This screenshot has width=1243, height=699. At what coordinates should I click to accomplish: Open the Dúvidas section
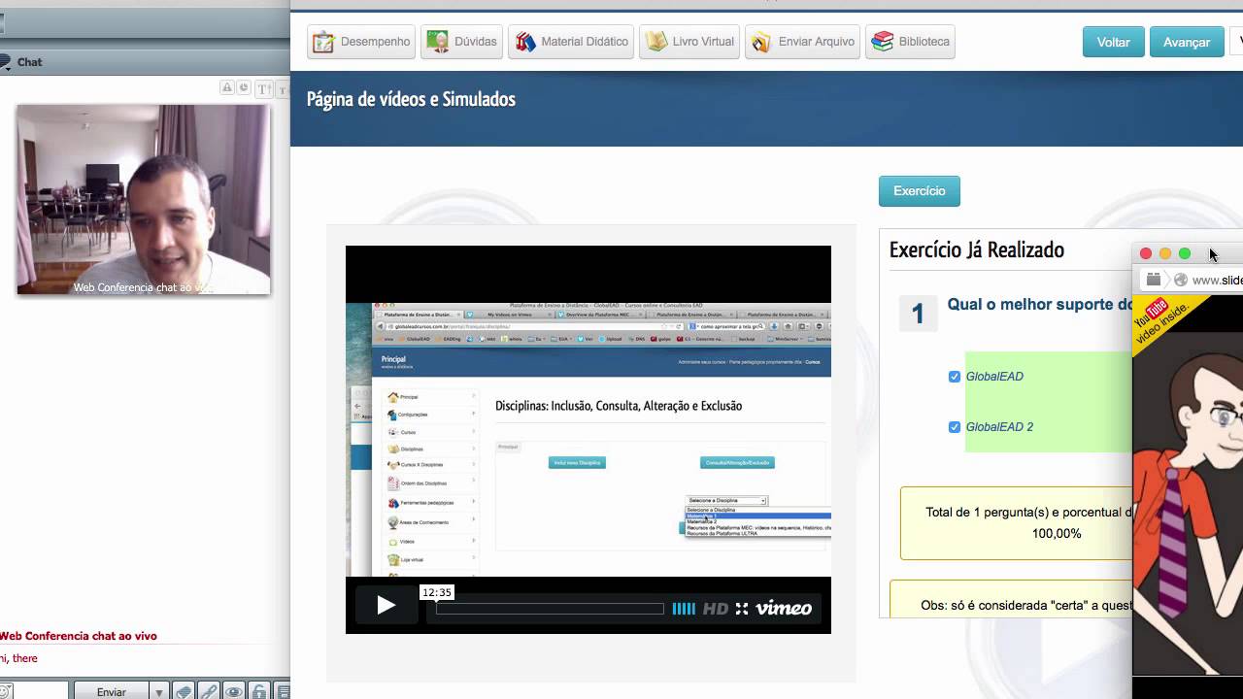[461, 42]
